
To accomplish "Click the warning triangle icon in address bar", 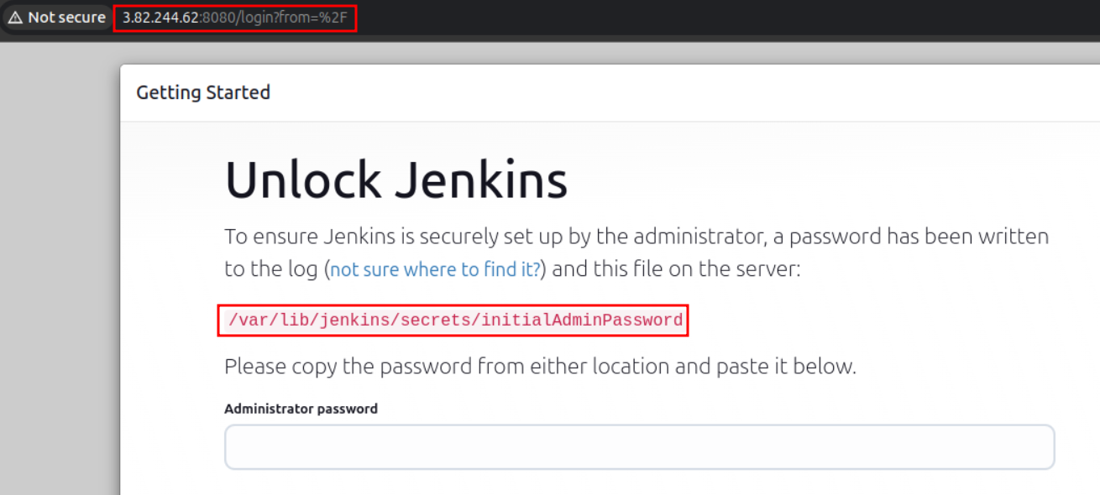I will tap(14, 18).
